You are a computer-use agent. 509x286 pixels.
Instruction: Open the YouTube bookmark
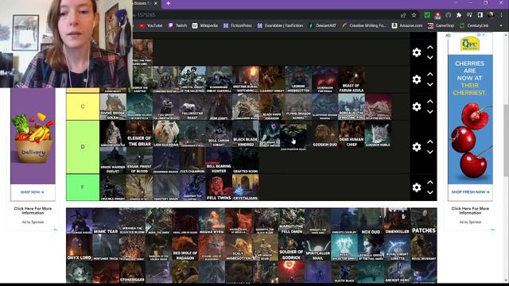151,25
